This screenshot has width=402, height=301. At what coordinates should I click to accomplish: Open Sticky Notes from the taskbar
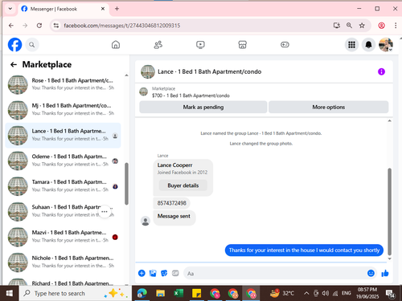196,294
